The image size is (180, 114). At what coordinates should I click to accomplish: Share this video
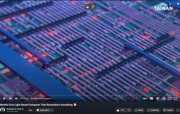click(x=139, y=110)
